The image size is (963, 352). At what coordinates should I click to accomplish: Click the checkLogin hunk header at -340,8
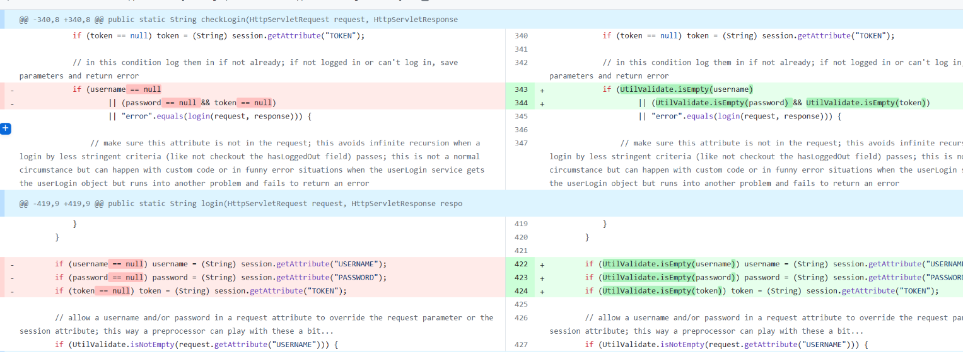point(238,20)
